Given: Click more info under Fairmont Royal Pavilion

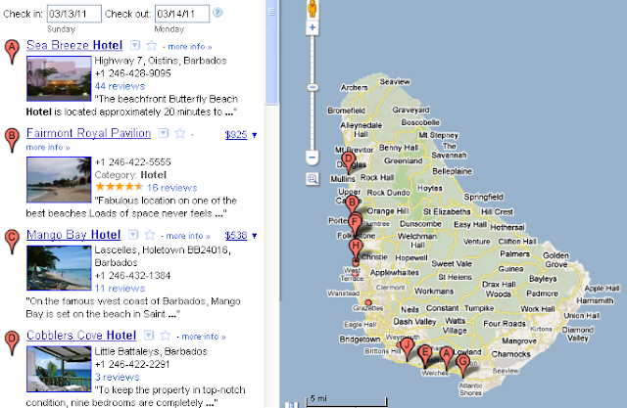Looking at the screenshot, I should point(48,148).
